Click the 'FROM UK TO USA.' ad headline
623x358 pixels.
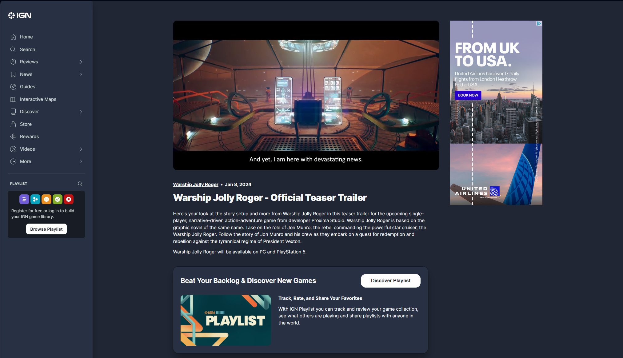point(487,55)
